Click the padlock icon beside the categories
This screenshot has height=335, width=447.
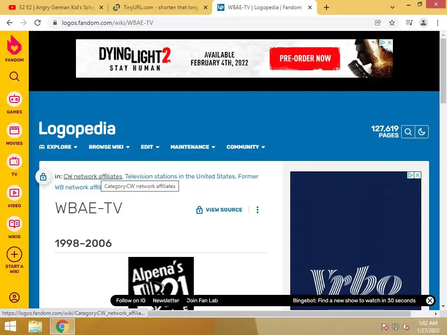click(43, 177)
